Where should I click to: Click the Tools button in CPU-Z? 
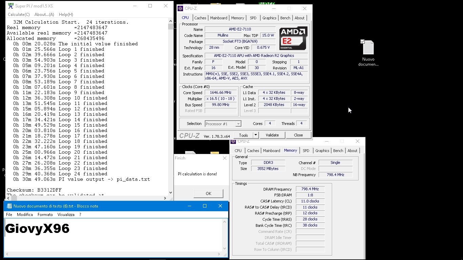point(243,135)
